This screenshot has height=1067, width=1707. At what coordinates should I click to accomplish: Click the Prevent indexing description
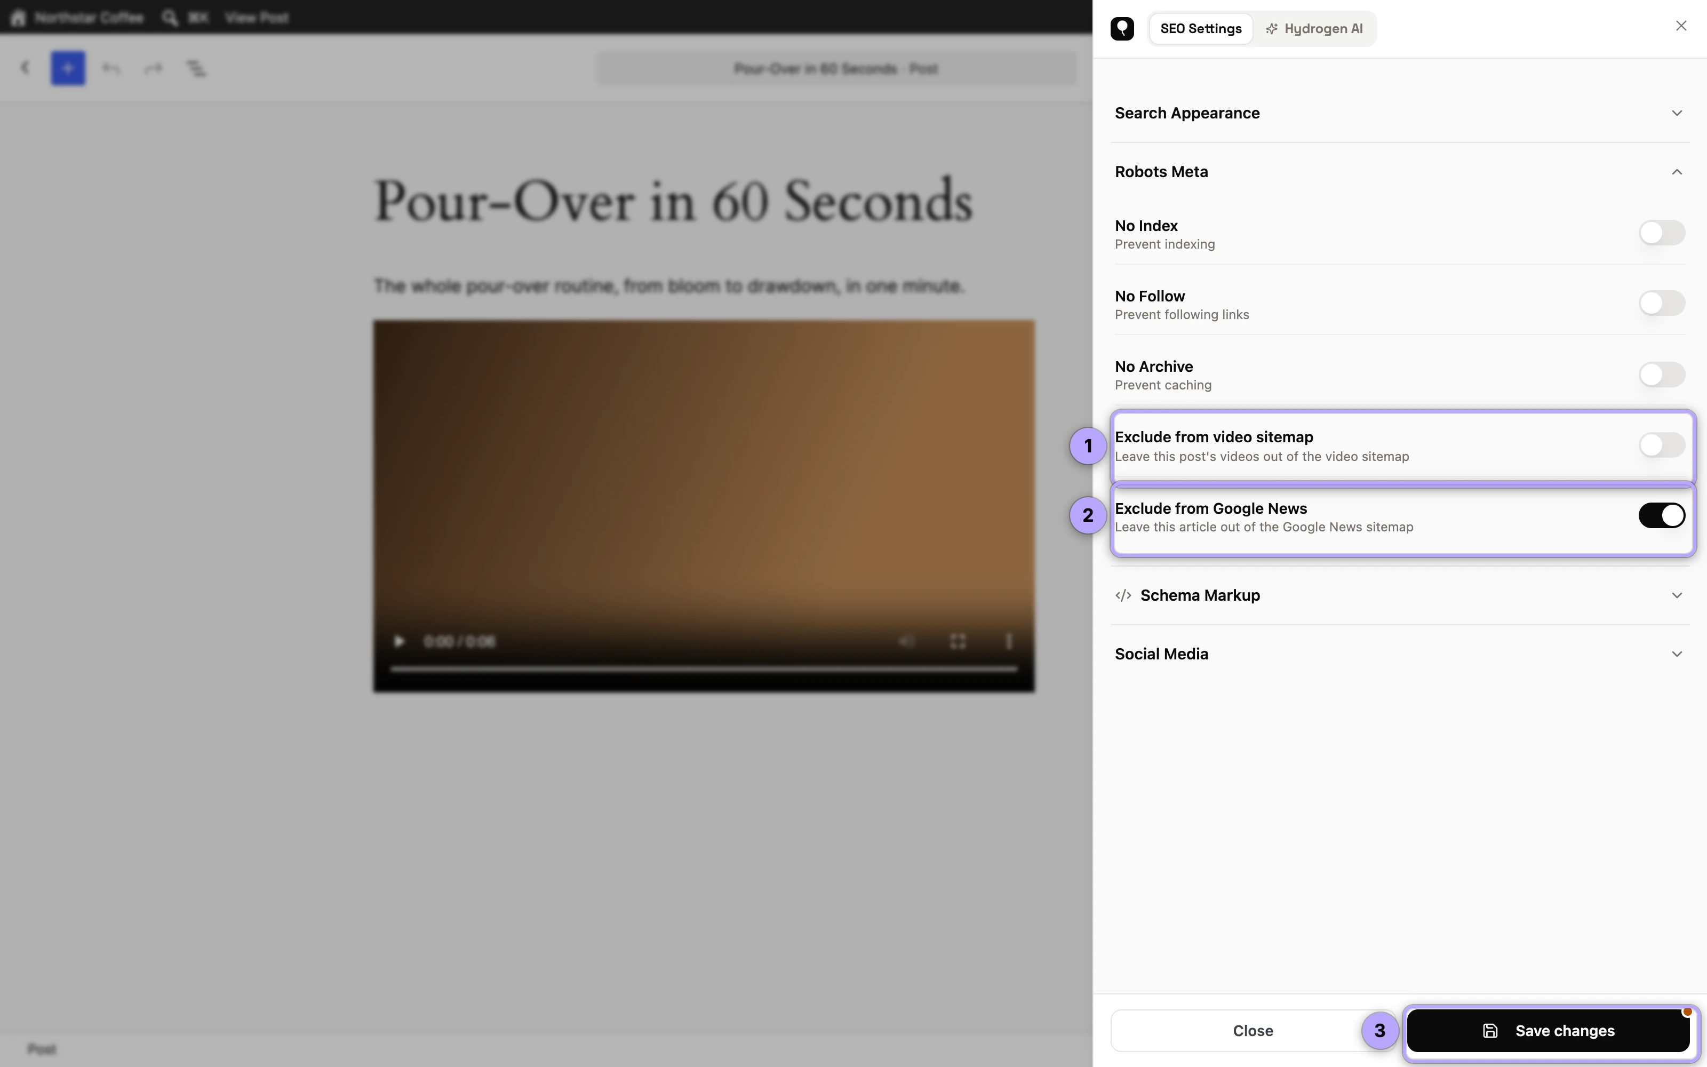(1164, 244)
